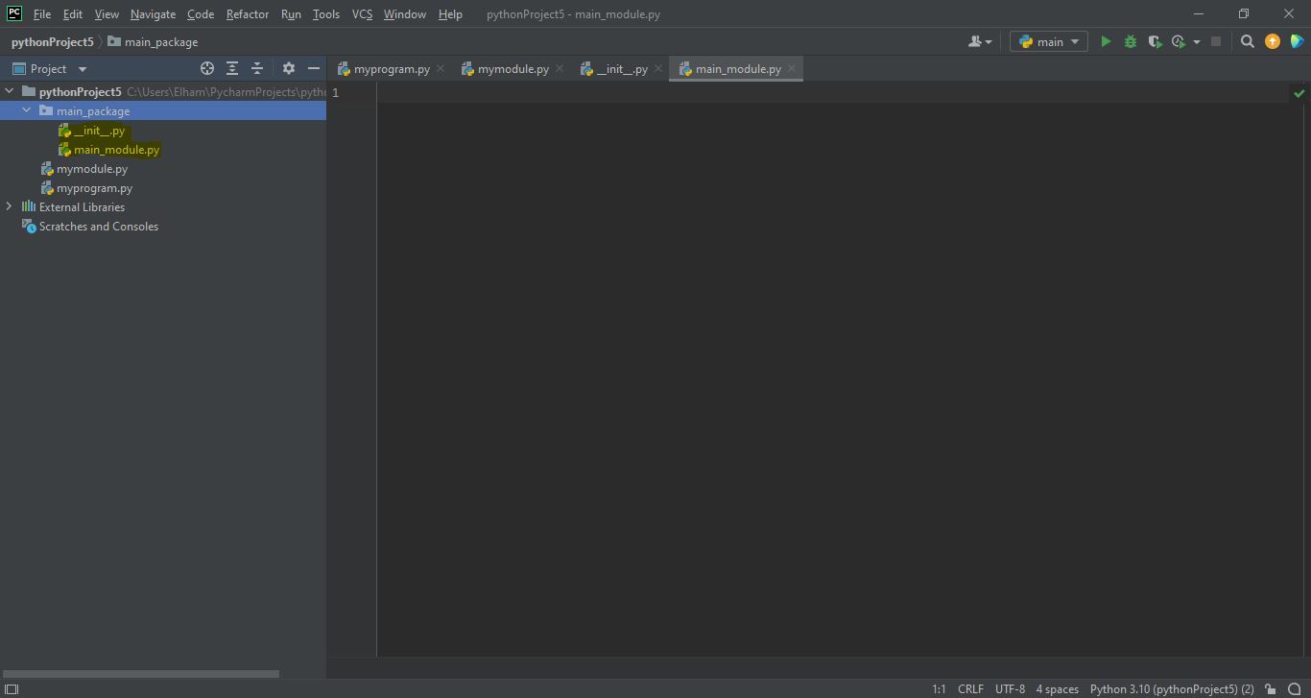Viewport: 1311px width, 698px height.
Task: Run the main configuration with green play button
Action: (1106, 41)
